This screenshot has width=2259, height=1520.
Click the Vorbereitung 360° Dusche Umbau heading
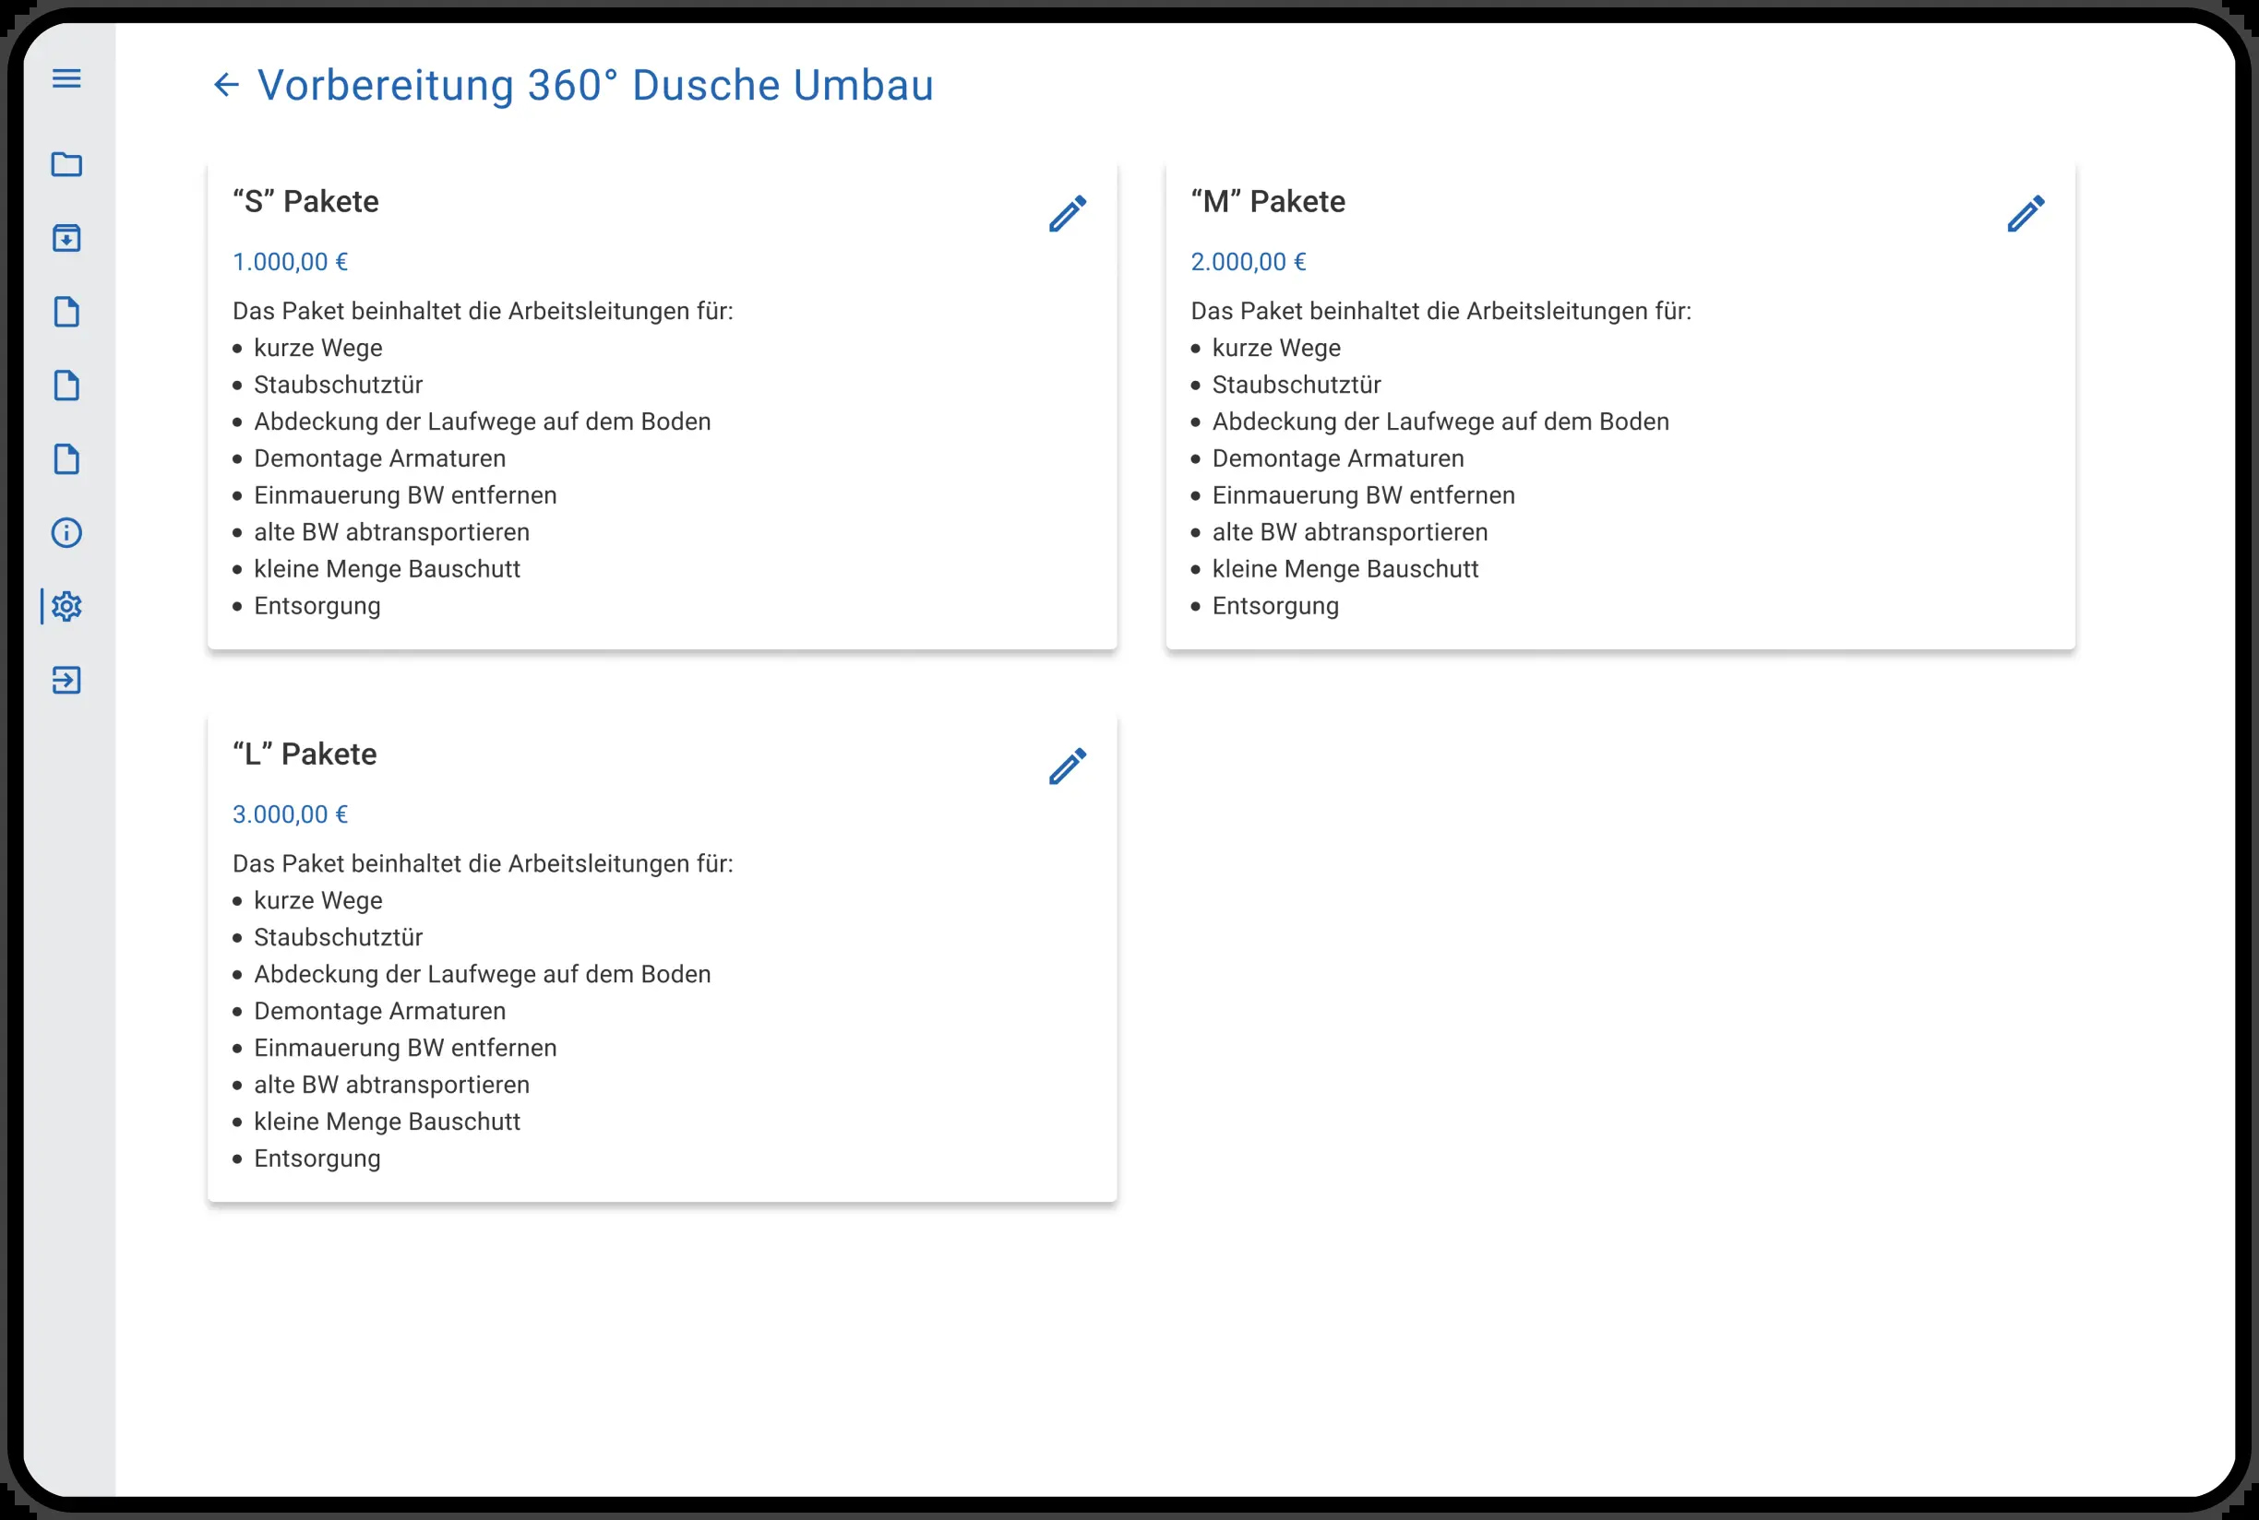(x=595, y=85)
